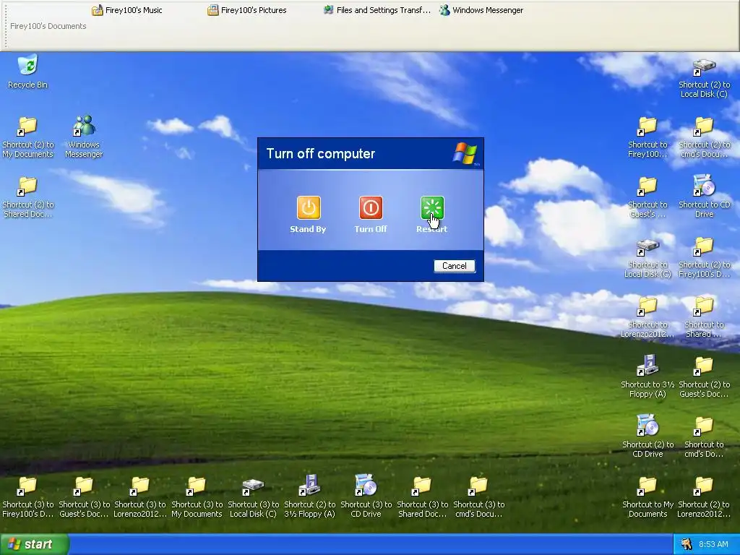Open Firey100's Pictures toolbar item

tap(247, 10)
